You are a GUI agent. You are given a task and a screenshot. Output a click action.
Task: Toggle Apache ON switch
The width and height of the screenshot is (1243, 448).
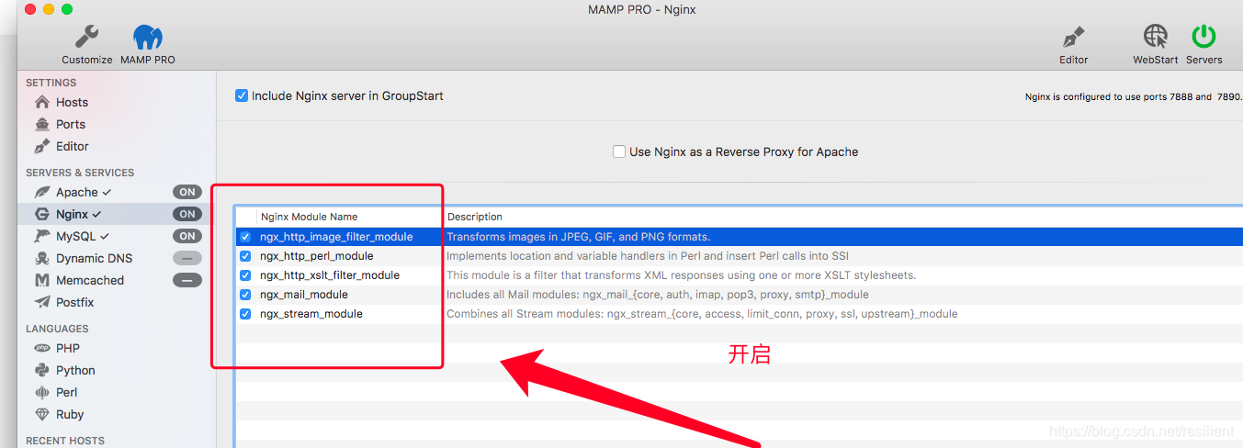point(187,192)
